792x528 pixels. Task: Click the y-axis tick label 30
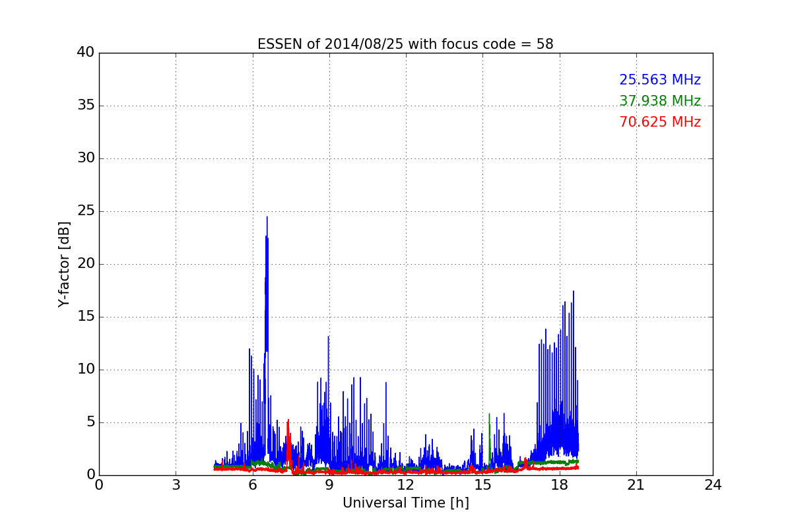(86, 158)
